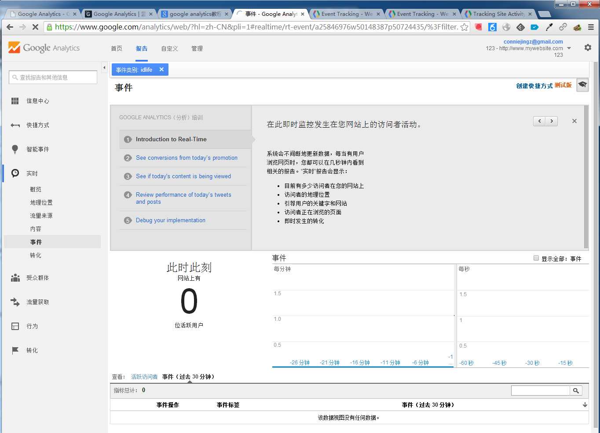The height and width of the screenshot is (433, 600).
Task: Open the 首页 tab
Action: 117,48
